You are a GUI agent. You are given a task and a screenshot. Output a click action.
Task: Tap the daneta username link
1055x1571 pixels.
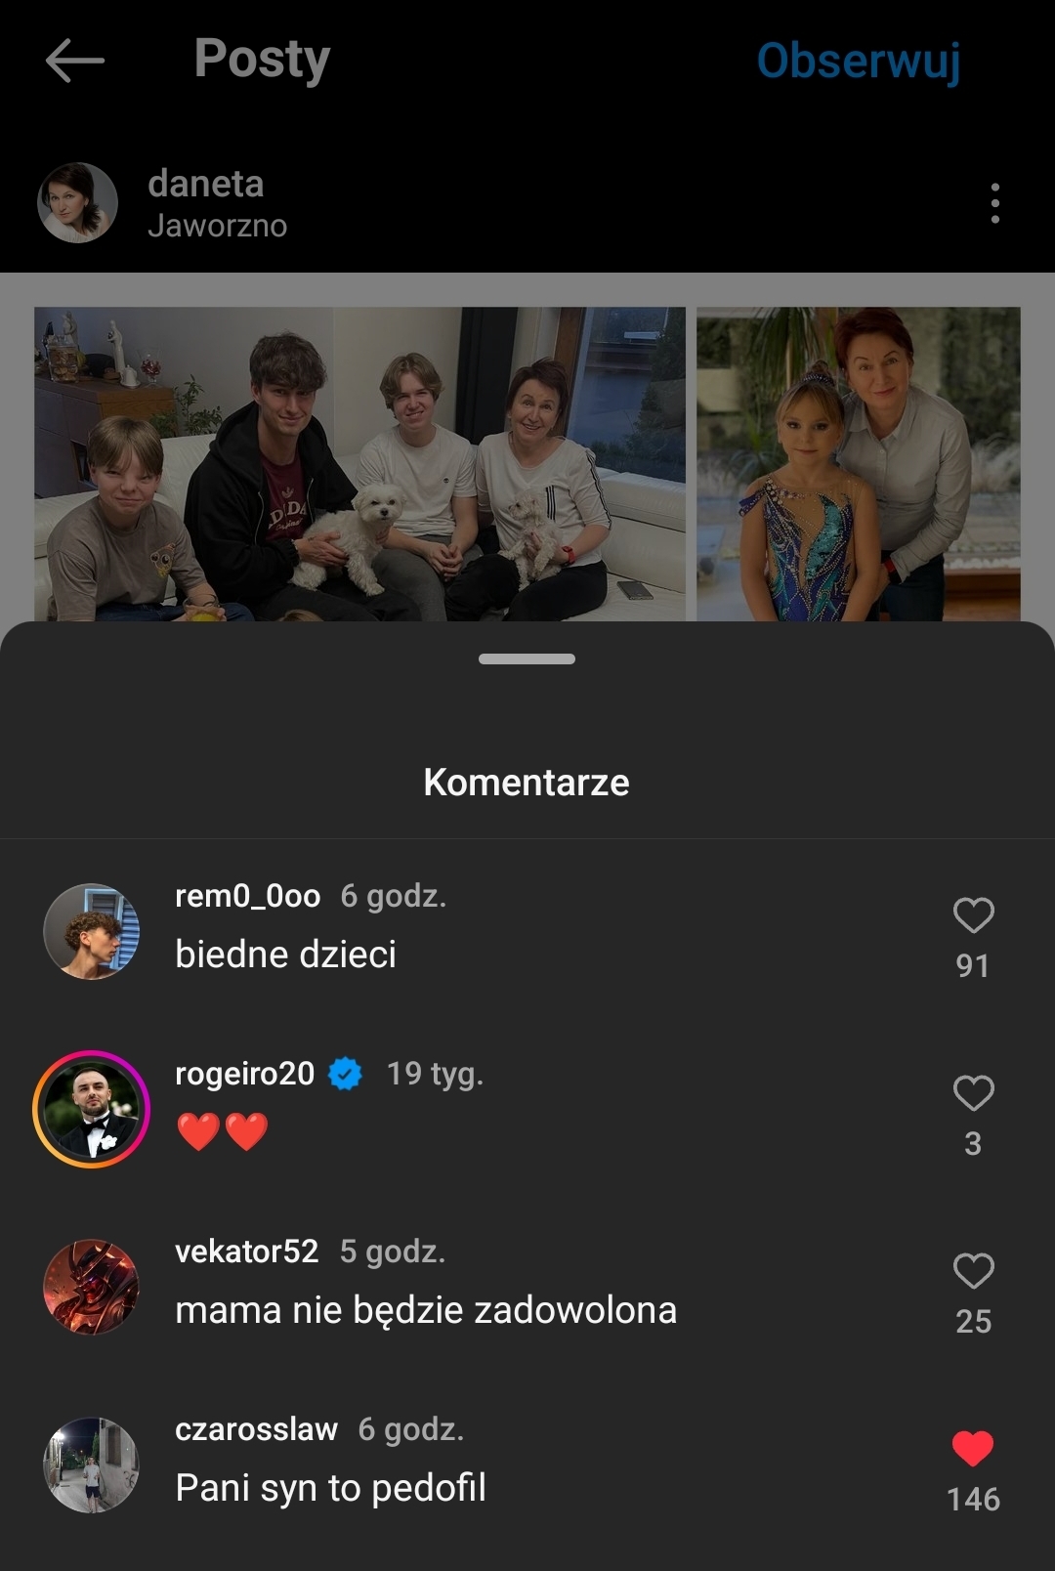pos(205,184)
